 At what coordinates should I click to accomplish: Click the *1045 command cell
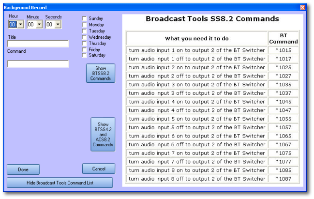(x=284, y=102)
